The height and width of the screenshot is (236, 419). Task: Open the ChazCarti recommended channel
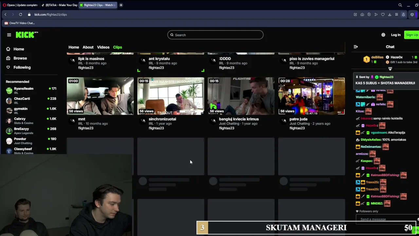pos(31,101)
